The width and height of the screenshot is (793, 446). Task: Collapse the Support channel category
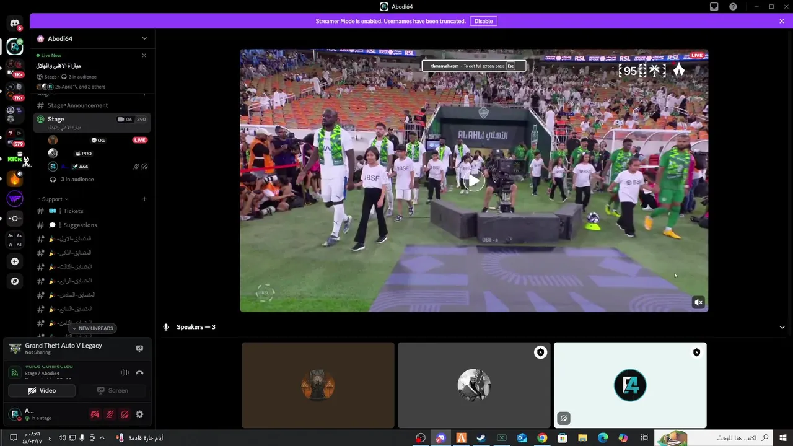coord(53,199)
